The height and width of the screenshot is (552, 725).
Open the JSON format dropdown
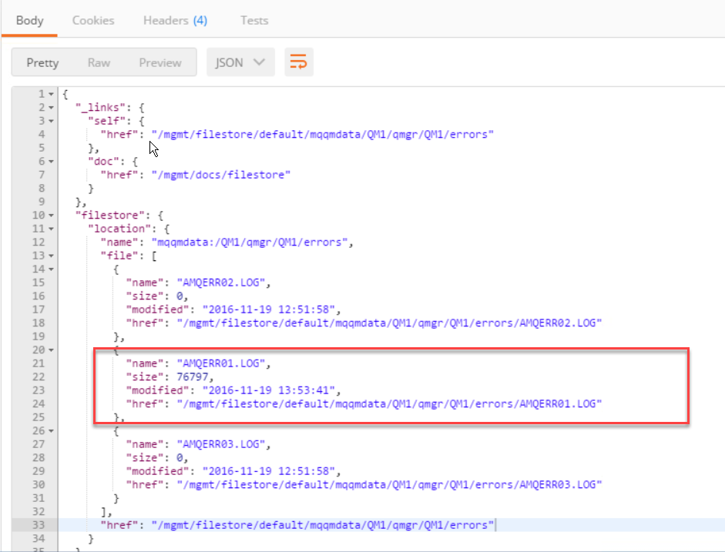pyautogui.click(x=240, y=62)
